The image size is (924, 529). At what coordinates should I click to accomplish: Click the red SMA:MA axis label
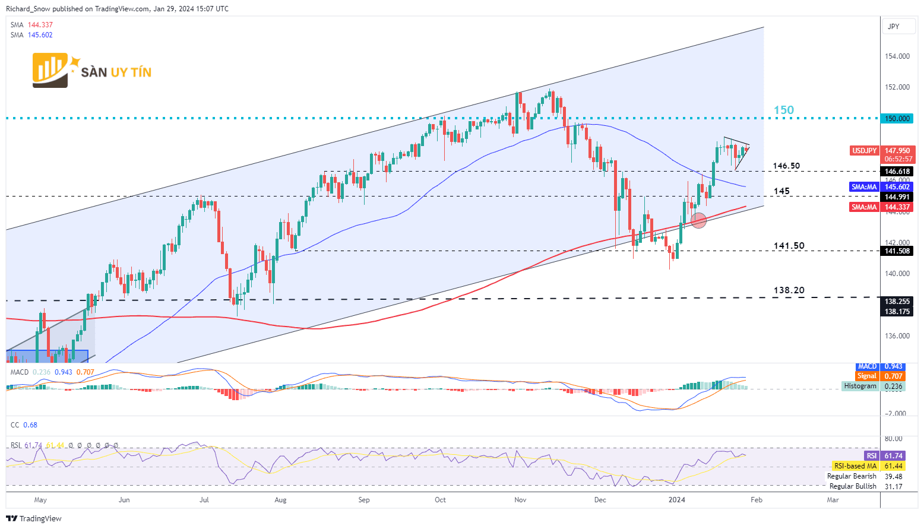(864, 207)
